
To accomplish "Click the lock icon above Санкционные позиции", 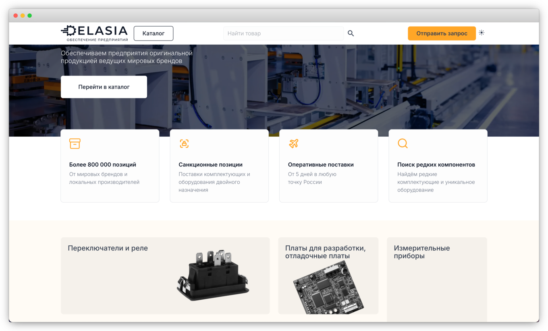I will [x=184, y=144].
